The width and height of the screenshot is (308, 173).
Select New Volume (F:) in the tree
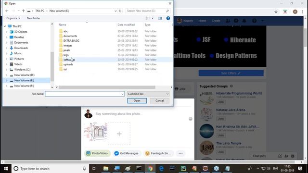pos(24,86)
